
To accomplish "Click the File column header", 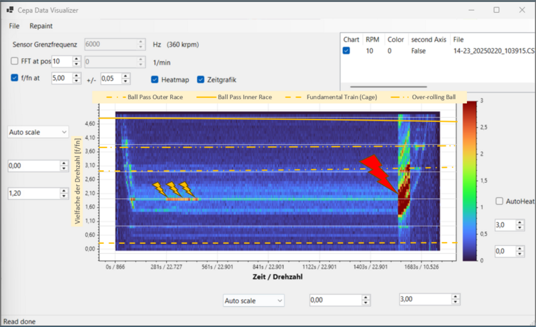I will point(458,40).
